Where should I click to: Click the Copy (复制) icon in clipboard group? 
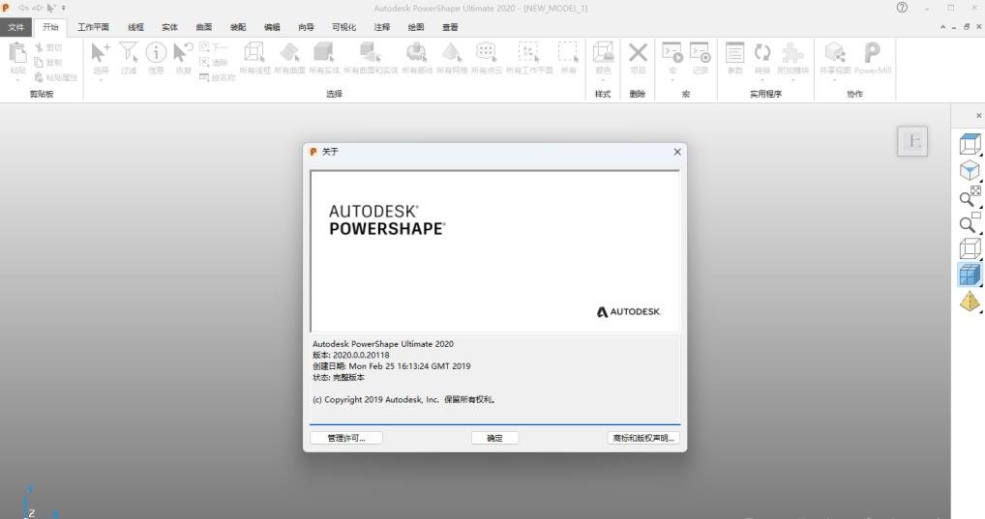40,62
